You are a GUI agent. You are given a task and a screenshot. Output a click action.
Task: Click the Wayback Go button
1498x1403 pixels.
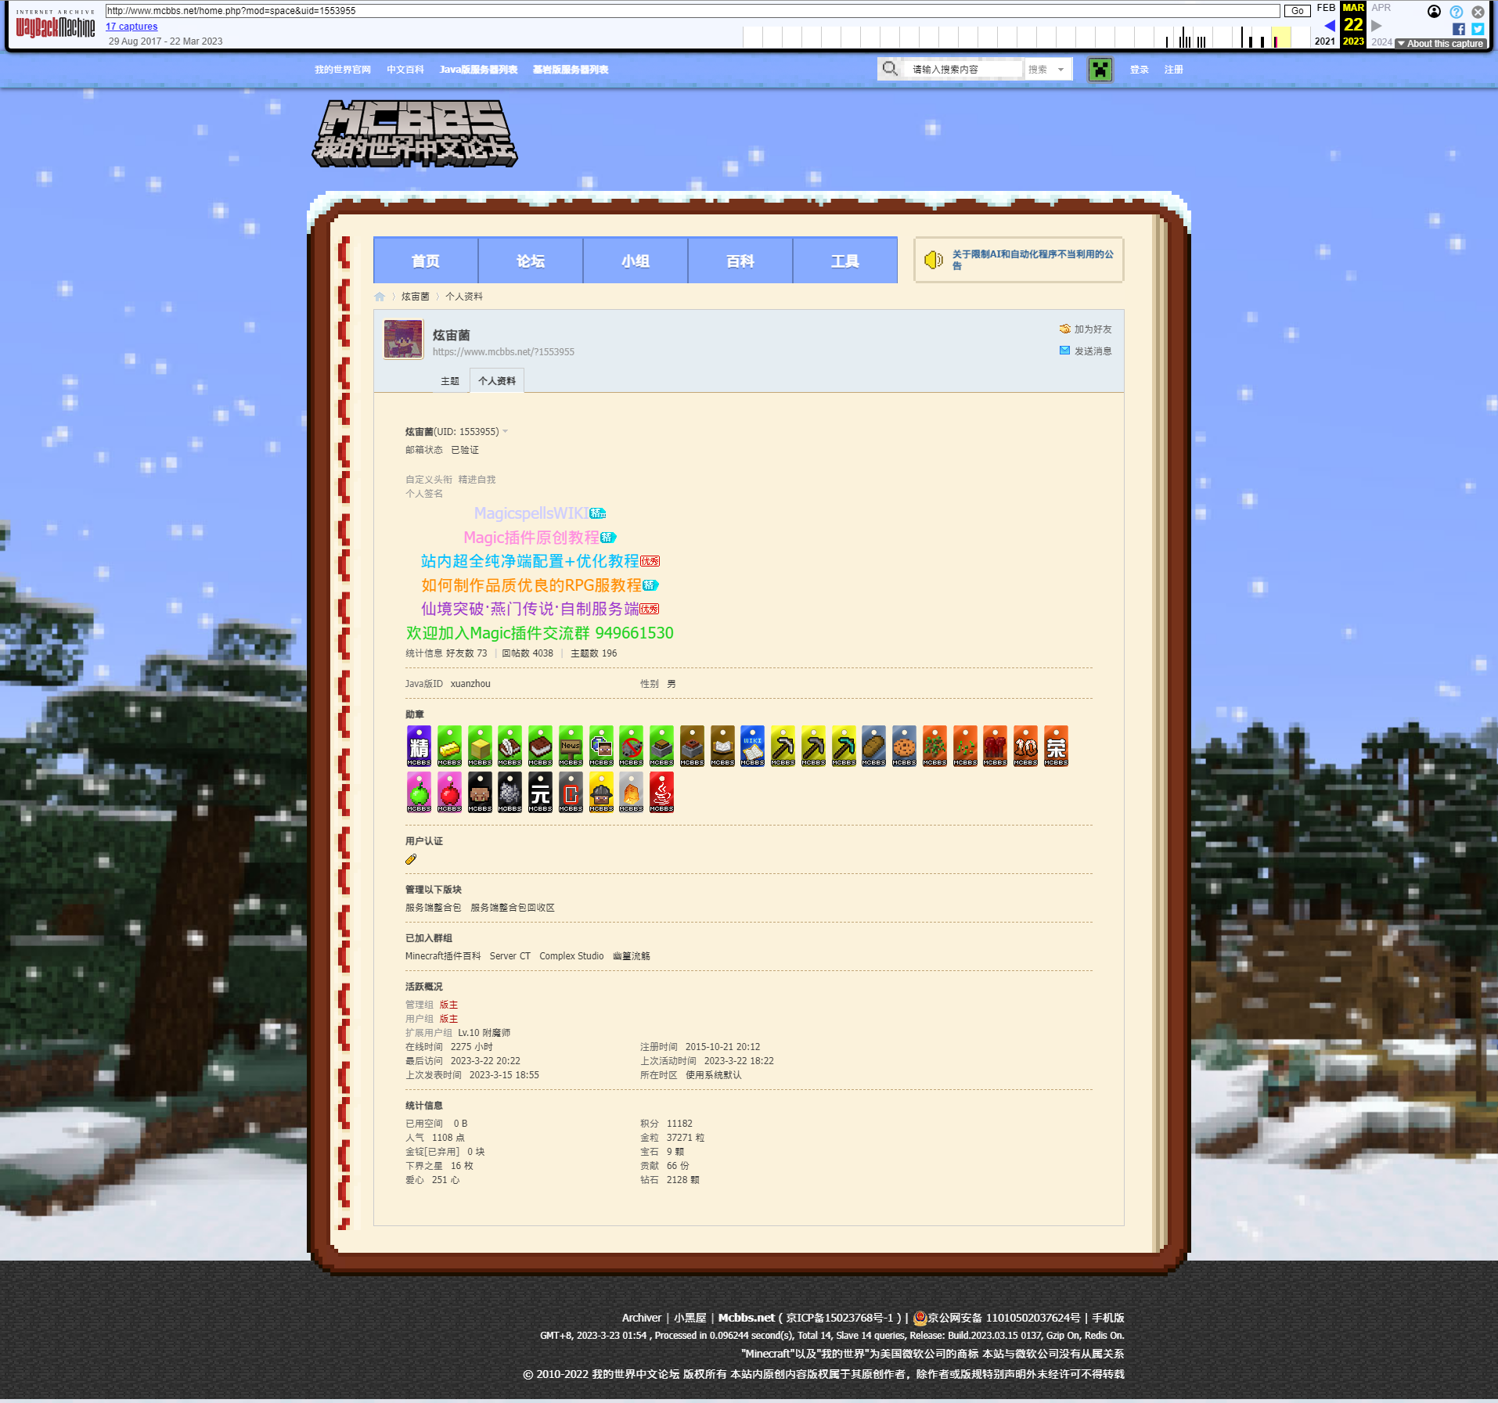point(1298,11)
